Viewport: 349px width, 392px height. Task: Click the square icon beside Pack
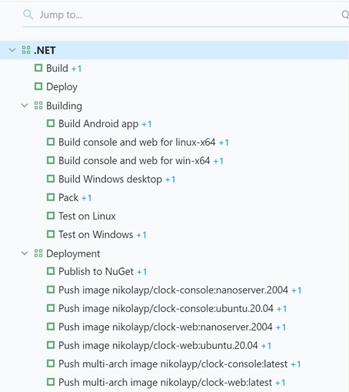point(51,197)
